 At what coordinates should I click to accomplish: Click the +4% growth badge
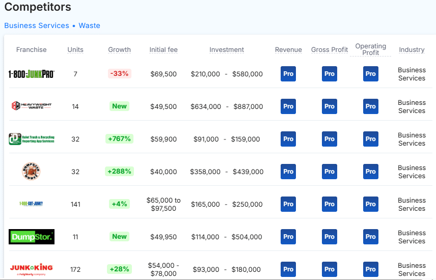(x=119, y=204)
